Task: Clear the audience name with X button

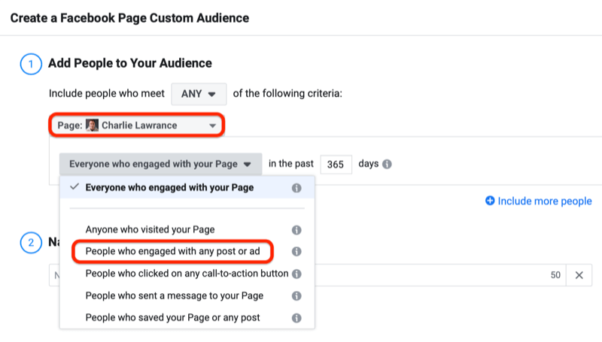Action: [x=579, y=275]
